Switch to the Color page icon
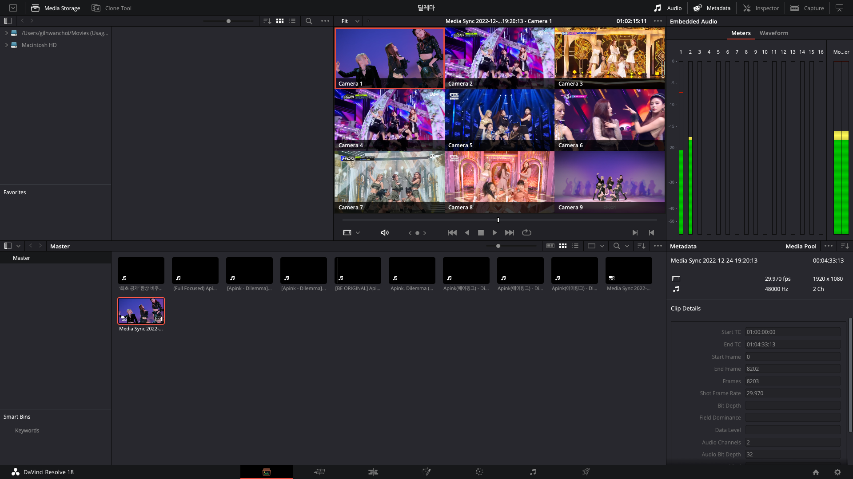Viewport: 853px width, 479px height. (479, 472)
